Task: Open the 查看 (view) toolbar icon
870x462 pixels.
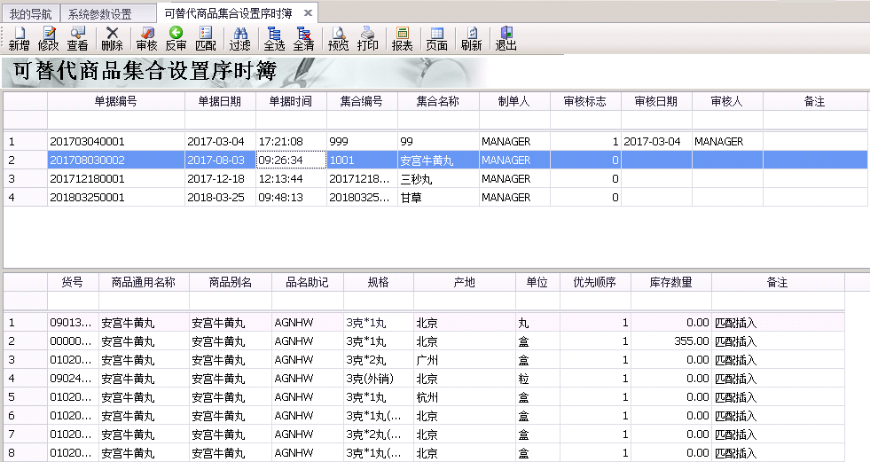Action: [x=78, y=39]
